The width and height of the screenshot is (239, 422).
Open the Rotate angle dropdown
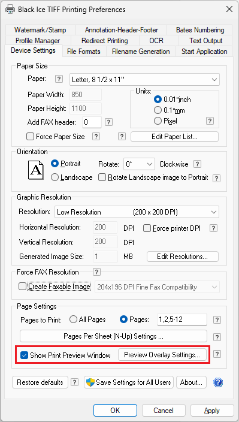point(139,164)
